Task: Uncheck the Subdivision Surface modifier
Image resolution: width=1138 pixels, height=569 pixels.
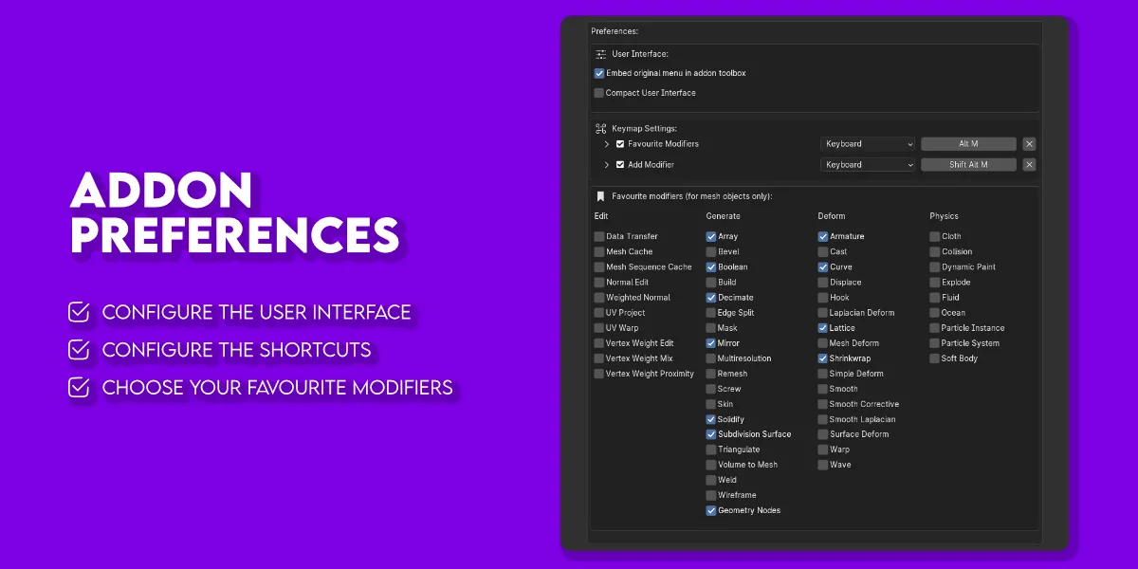Action: coord(711,434)
